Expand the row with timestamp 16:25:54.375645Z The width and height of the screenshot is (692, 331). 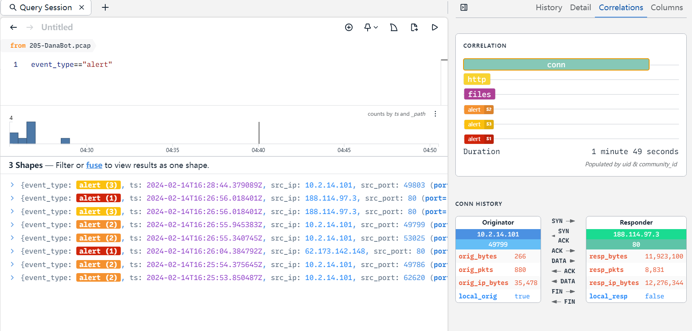tap(12, 265)
